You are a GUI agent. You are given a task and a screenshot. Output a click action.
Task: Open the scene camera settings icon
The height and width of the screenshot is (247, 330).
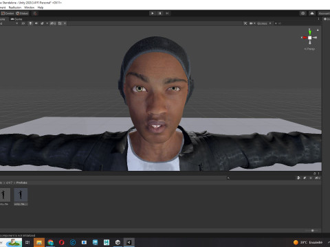(252, 23)
